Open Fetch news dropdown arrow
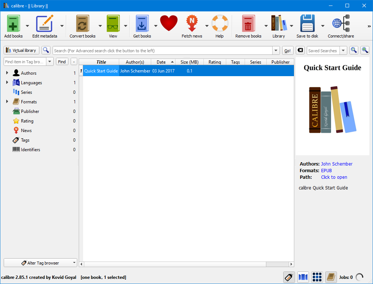 click(x=207, y=26)
